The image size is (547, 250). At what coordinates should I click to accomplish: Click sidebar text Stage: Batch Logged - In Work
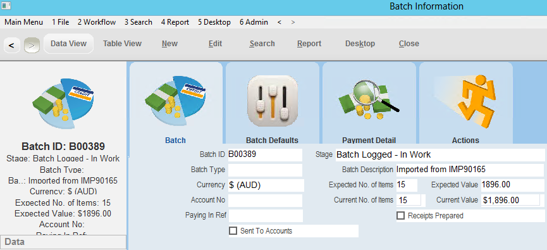click(x=63, y=158)
